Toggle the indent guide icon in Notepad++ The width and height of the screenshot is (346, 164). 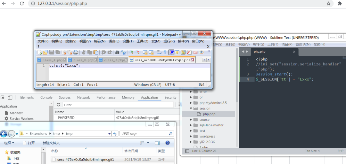(171, 52)
